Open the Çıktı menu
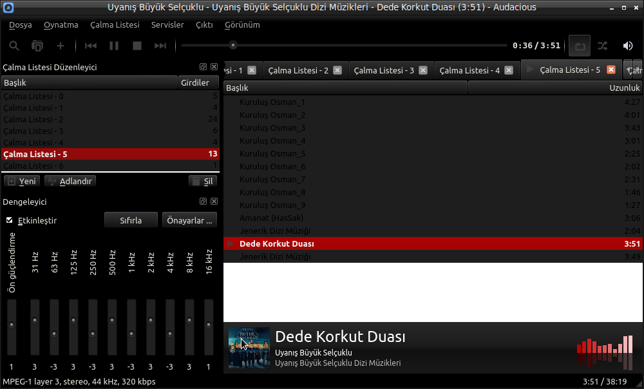 (204, 25)
